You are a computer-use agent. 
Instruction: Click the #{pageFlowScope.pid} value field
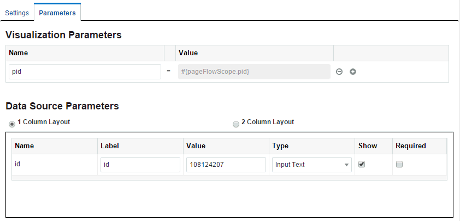254,72
